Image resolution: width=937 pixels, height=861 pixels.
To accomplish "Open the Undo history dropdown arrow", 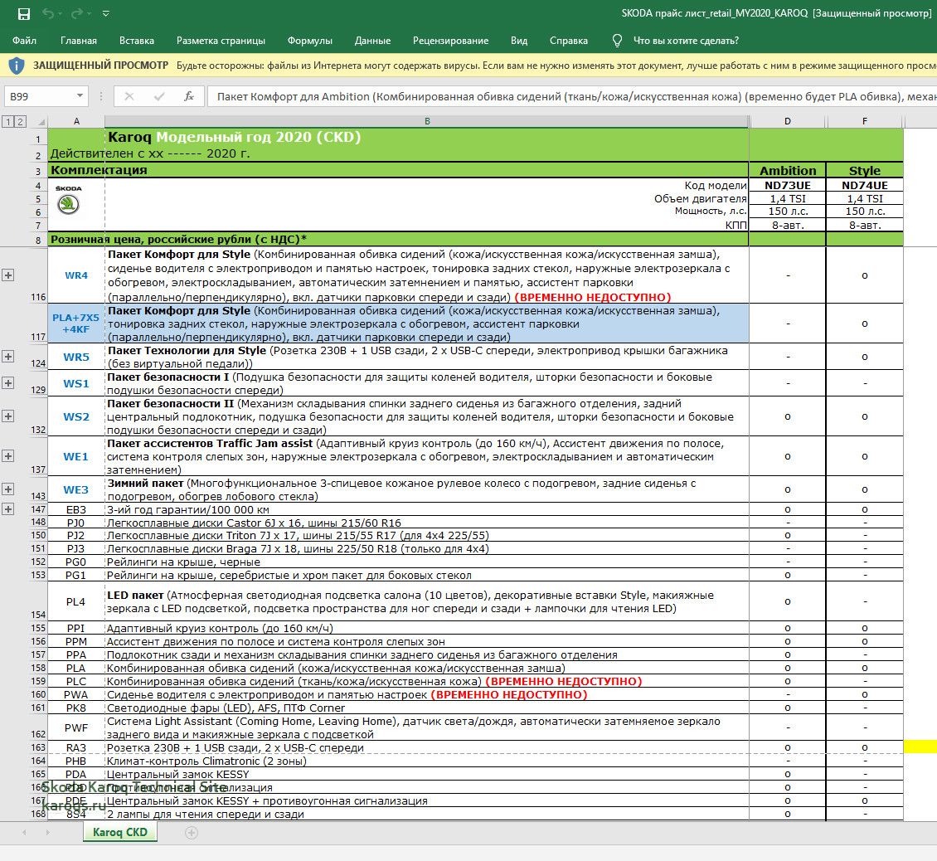I will 61,13.
